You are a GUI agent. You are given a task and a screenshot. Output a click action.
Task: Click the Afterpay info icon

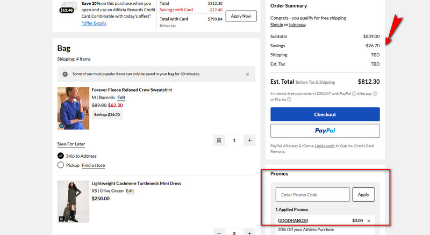(375, 93)
